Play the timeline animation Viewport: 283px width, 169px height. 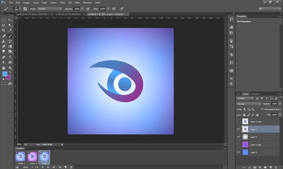[48, 167]
